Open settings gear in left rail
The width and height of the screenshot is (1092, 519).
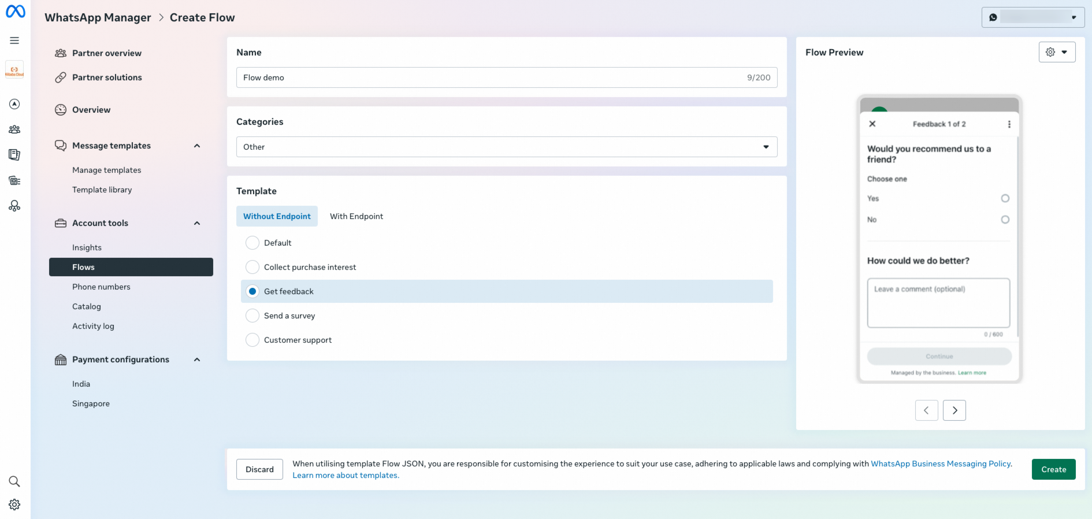coord(14,505)
